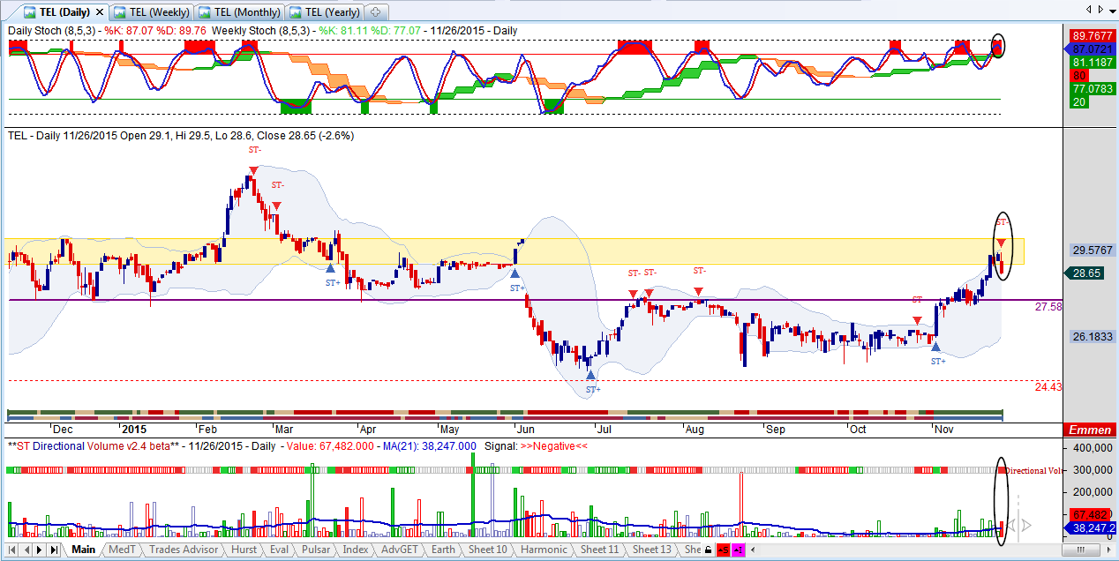
Task: Open the Trades Advisor sheet tab
Action: coord(184,550)
